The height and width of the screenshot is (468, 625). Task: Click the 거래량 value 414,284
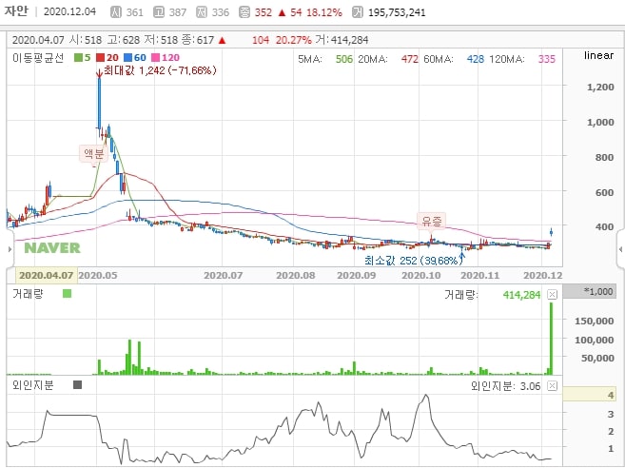click(521, 296)
